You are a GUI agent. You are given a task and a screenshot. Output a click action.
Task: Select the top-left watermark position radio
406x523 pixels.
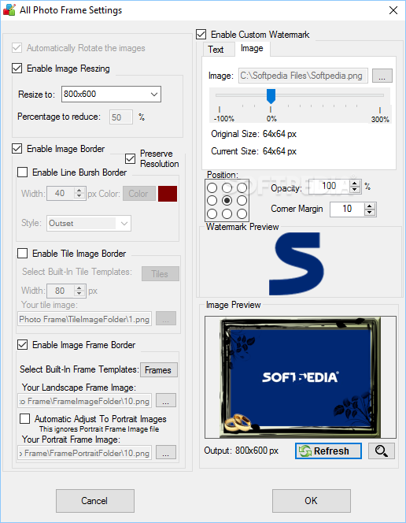click(x=212, y=187)
